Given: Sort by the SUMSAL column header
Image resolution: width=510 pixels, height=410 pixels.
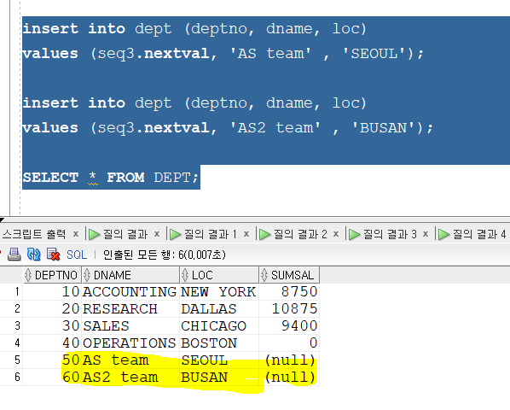Looking at the screenshot, I should 289,275.
